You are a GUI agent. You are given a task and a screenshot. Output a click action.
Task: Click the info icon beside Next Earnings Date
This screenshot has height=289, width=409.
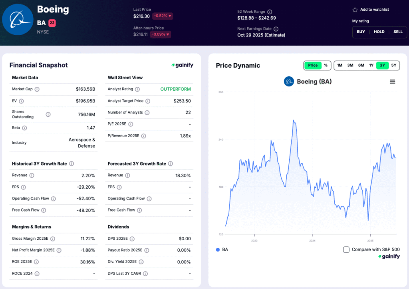276,29
